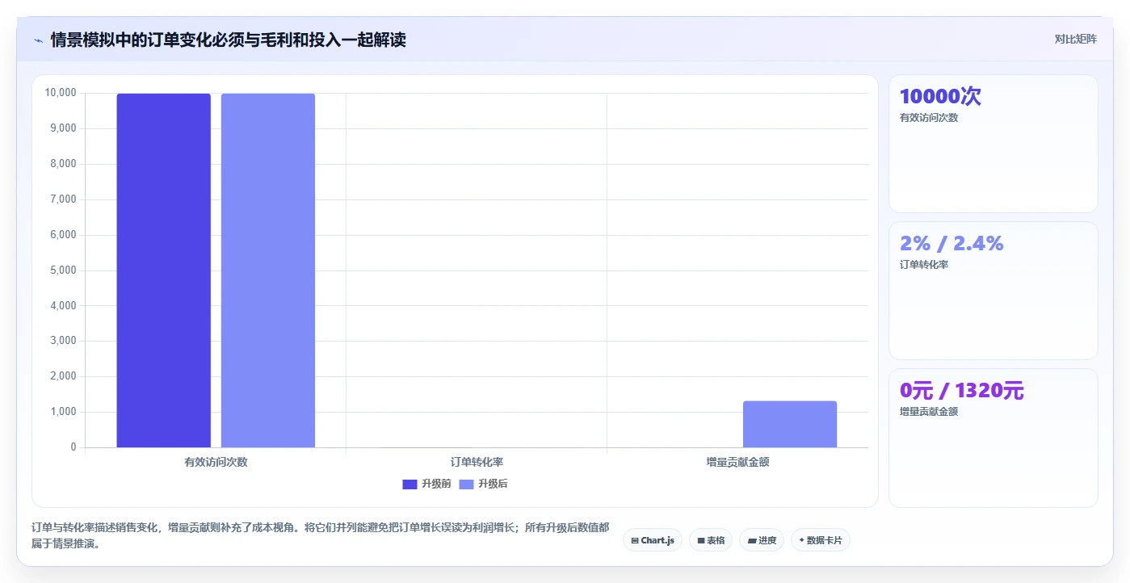Click the 增量贡献金额 x-axis label
Viewport: 1130px width, 583px height.
737,463
